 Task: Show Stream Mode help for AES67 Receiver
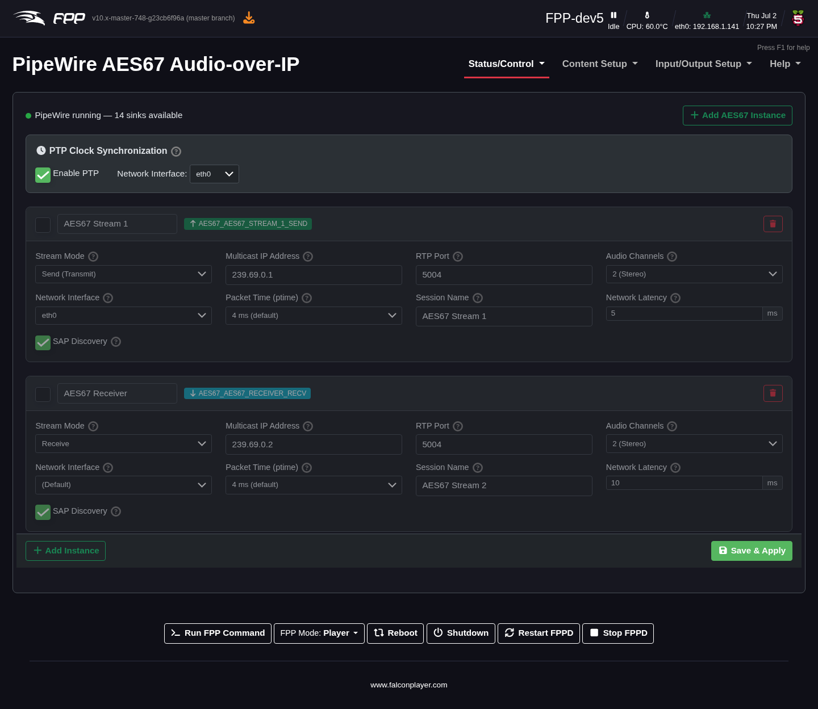pyautogui.click(x=93, y=426)
